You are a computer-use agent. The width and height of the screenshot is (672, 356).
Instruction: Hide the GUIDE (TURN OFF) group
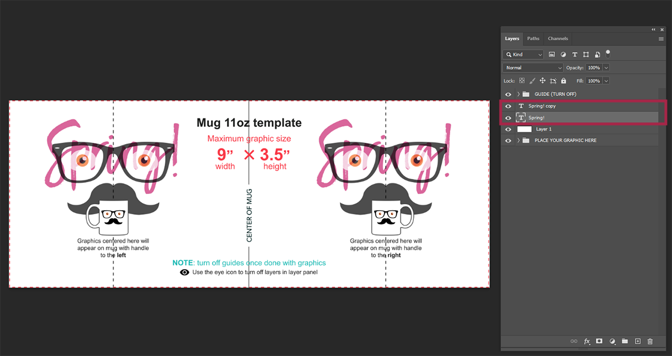508,94
